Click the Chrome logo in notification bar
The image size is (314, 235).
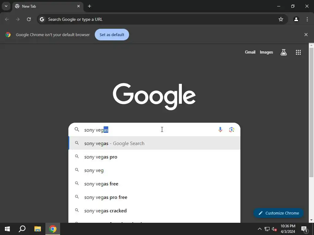coord(8,35)
